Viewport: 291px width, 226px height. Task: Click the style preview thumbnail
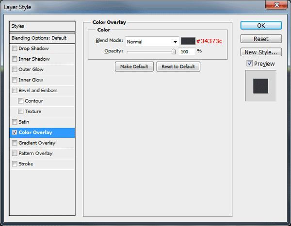point(260,86)
